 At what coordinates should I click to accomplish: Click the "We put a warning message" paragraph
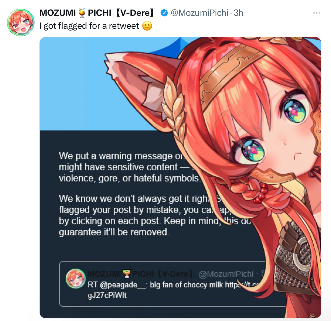[130, 167]
